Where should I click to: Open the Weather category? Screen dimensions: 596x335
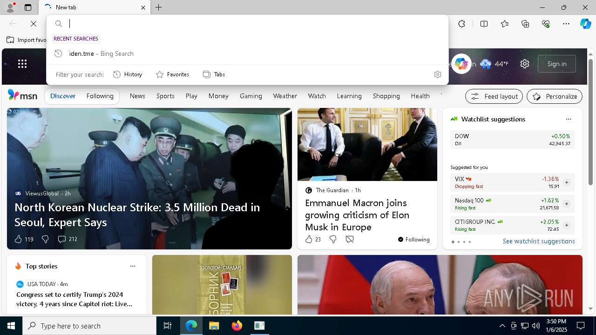(285, 96)
